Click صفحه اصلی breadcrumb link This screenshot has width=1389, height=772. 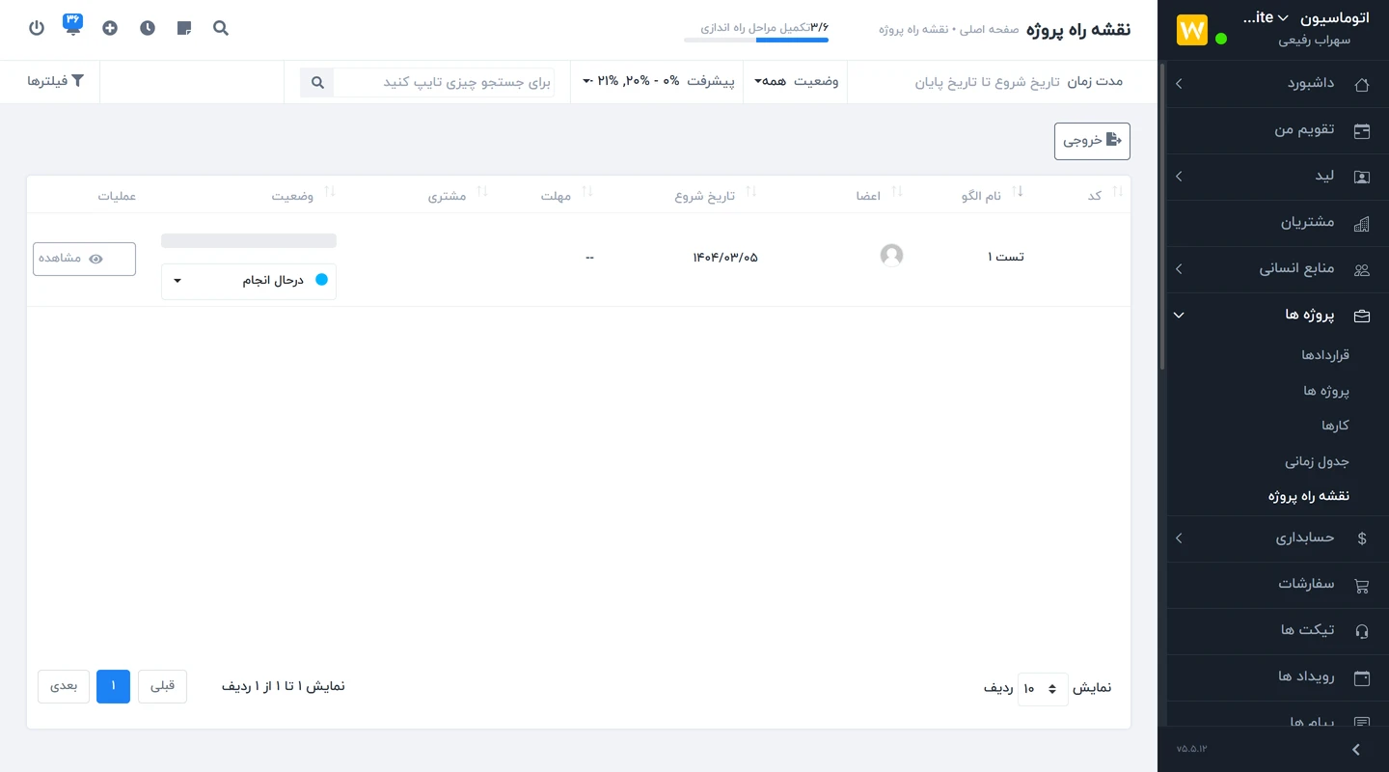990,30
